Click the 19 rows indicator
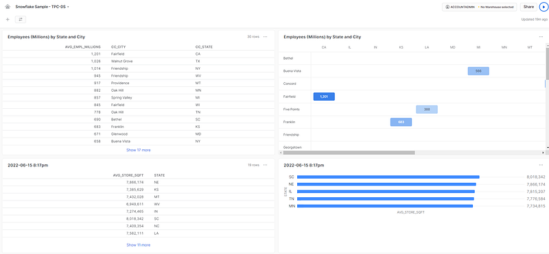This screenshot has width=549, height=254. (x=253, y=165)
